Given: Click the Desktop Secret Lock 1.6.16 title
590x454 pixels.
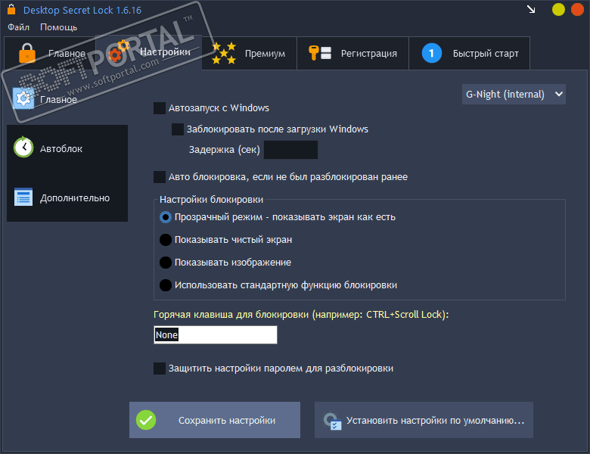Looking at the screenshot, I should 82,10.
